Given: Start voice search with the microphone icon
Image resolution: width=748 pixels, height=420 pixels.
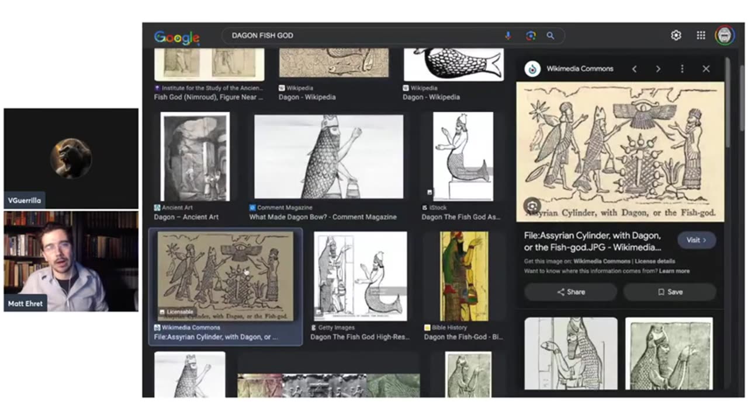Looking at the screenshot, I should point(508,36).
